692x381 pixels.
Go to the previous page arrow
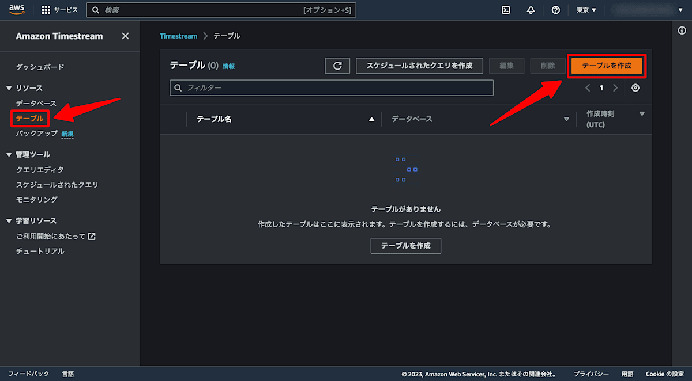[x=588, y=88]
